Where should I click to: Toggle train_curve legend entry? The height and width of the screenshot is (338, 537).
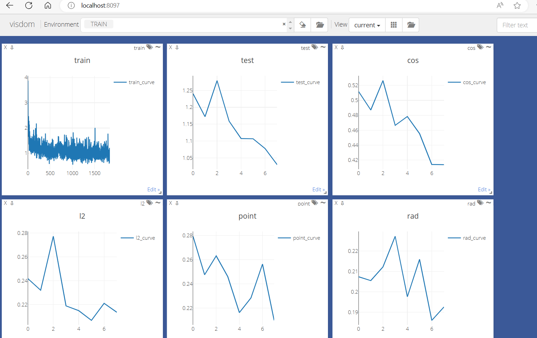click(x=134, y=82)
